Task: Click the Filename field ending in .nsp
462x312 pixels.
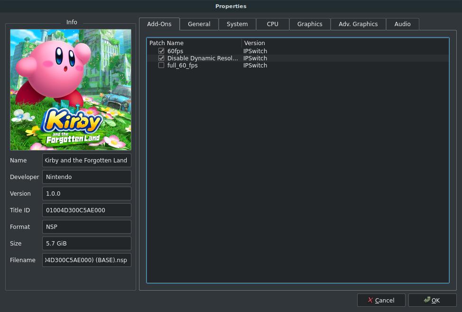Action: (x=87, y=260)
